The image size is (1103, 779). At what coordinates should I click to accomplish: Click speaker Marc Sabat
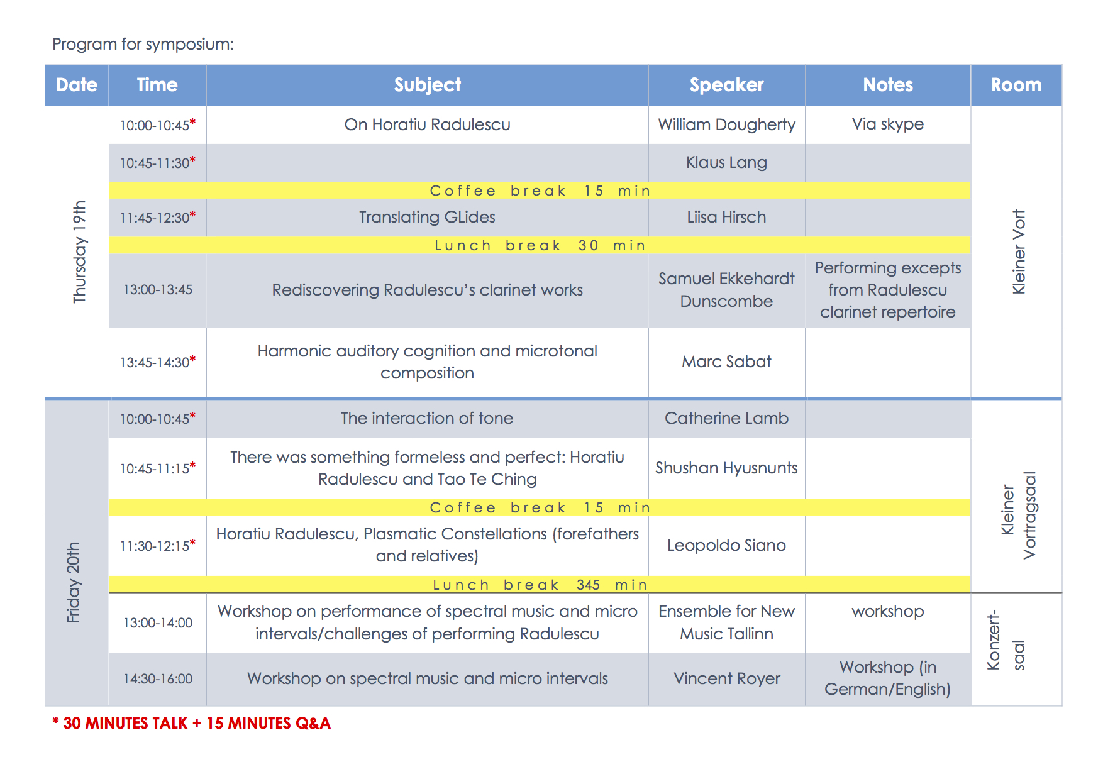[x=726, y=362]
